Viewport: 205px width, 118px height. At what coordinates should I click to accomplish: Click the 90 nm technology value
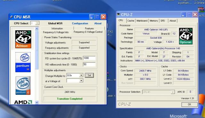tap(141, 42)
